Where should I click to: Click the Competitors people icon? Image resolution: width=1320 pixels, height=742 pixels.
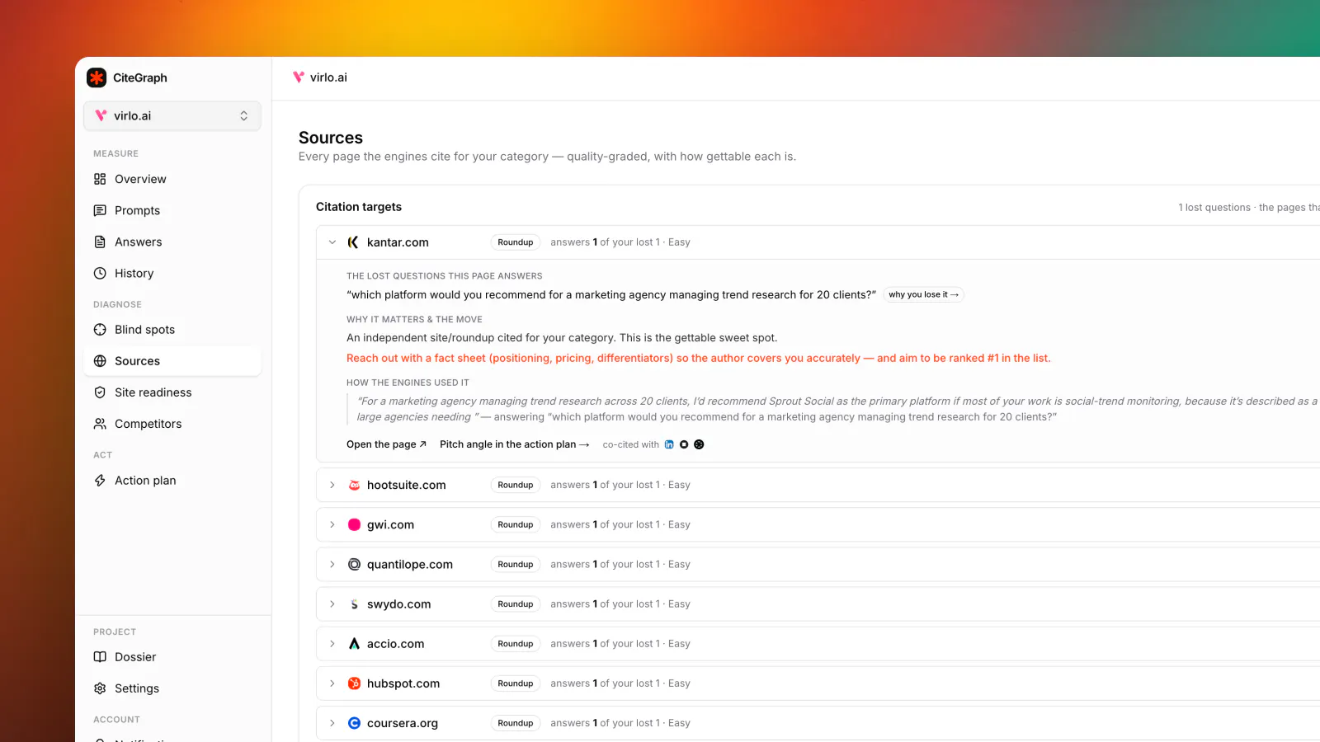click(x=100, y=424)
